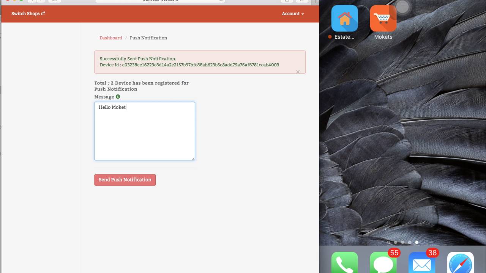Click the Switch Shops link
Screen dimensions: 486x273
[x=28, y=14]
